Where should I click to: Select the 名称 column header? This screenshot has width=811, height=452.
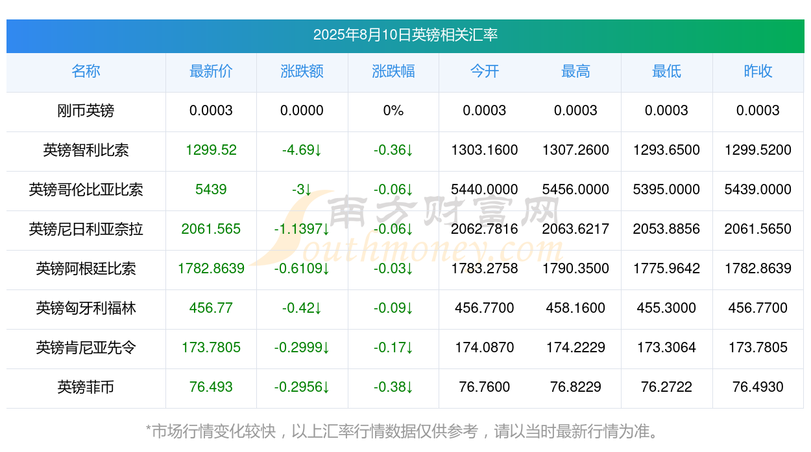pyautogui.click(x=86, y=71)
